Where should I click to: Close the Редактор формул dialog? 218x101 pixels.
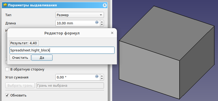tap(112, 33)
